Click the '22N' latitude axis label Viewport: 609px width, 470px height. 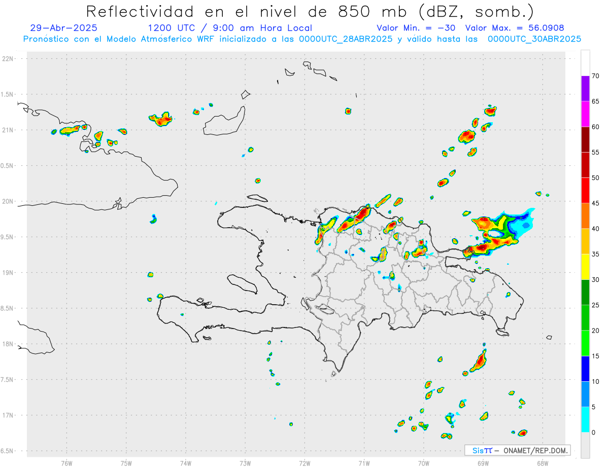point(9,59)
